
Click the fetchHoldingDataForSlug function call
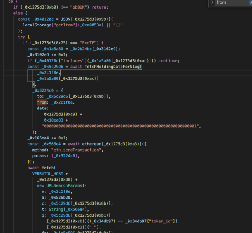112,67
